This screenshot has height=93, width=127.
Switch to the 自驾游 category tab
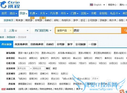(x=61, y=44)
